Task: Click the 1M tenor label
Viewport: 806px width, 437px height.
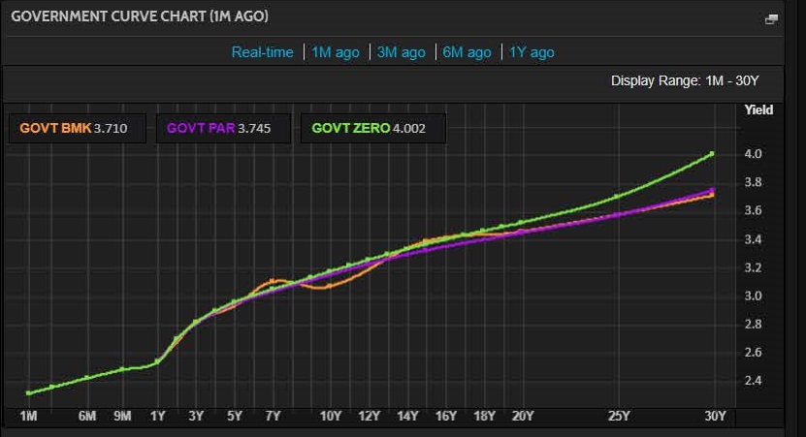Action: (x=28, y=416)
